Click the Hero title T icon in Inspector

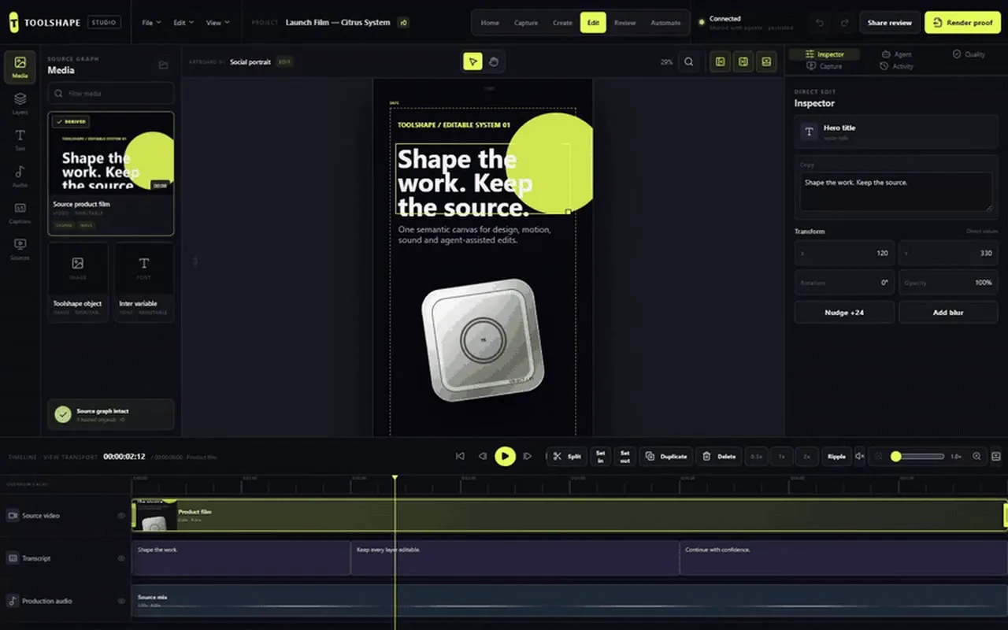(809, 132)
